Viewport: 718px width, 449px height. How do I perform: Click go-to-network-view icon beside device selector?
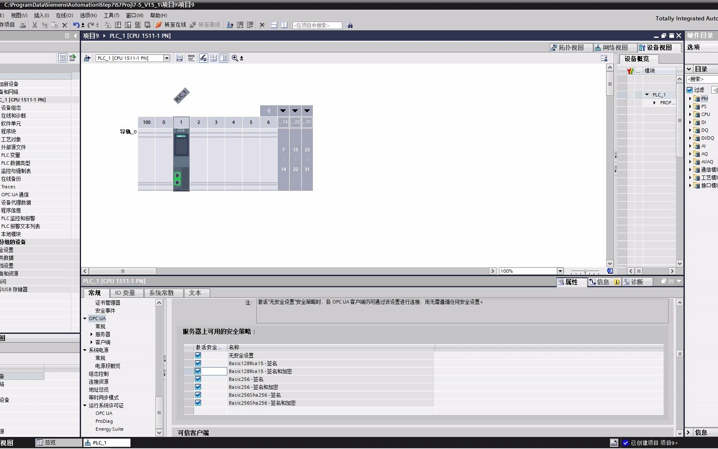(x=87, y=58)
